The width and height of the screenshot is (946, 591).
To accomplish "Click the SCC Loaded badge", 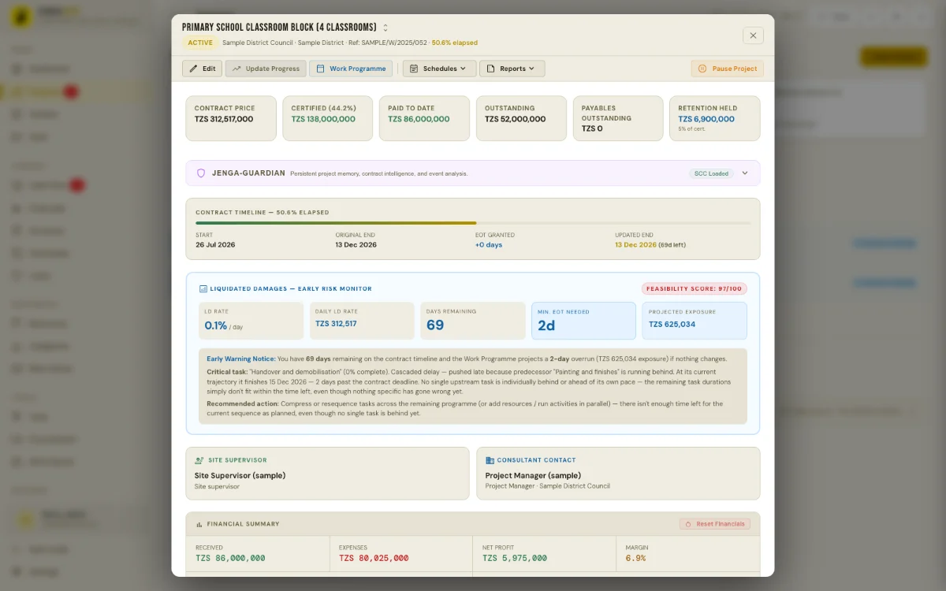I will (x=711, y=173).
